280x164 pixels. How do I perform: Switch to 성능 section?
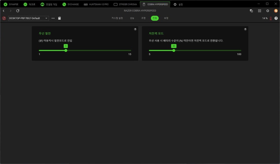point(132,18)
